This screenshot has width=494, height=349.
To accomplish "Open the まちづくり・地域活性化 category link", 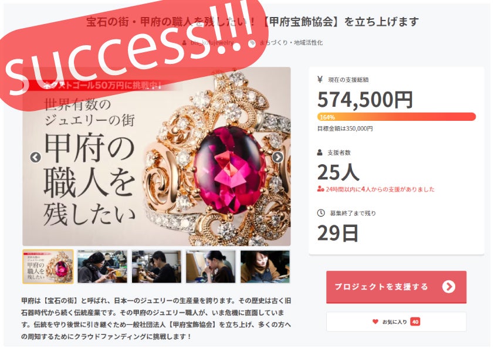I will (x=291, y=42).
